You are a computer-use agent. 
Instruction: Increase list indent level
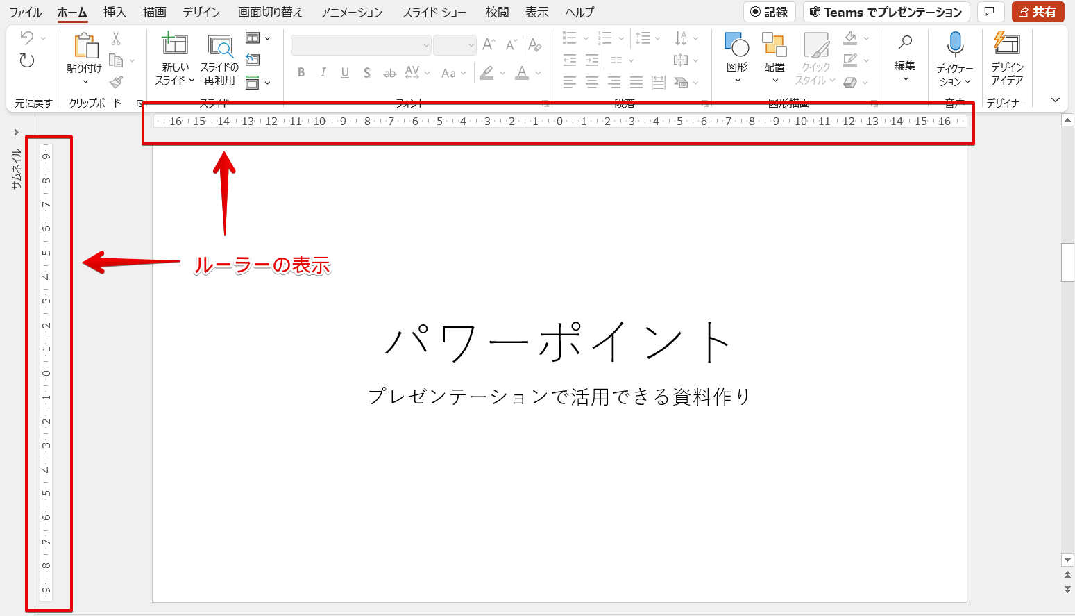[592, 60]
